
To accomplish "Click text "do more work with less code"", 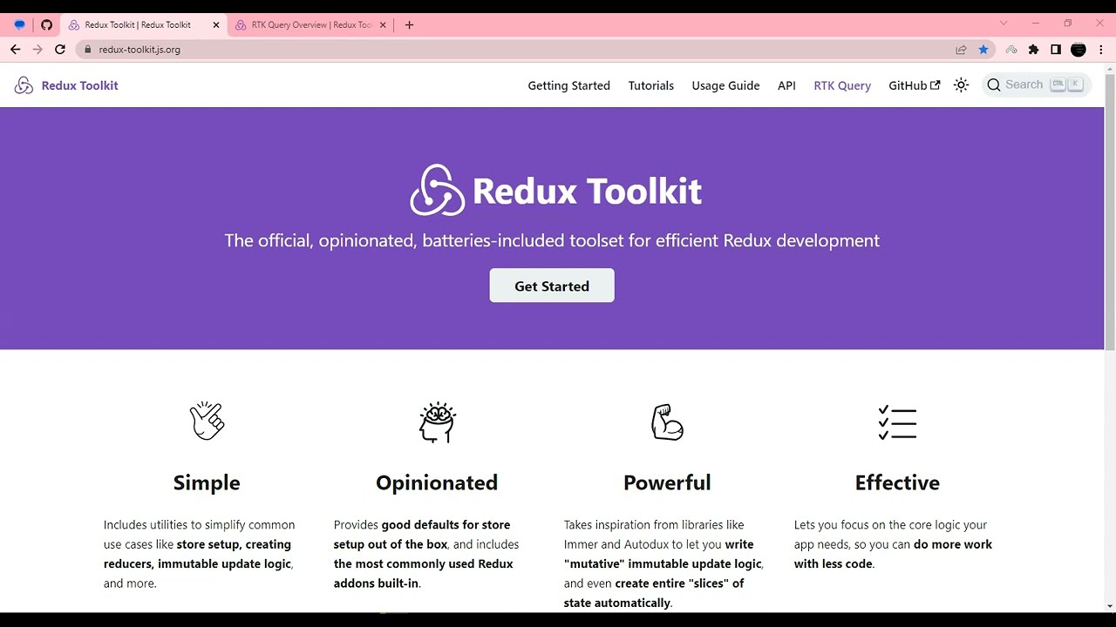I will pyautogui.click(x=893, y=554).
